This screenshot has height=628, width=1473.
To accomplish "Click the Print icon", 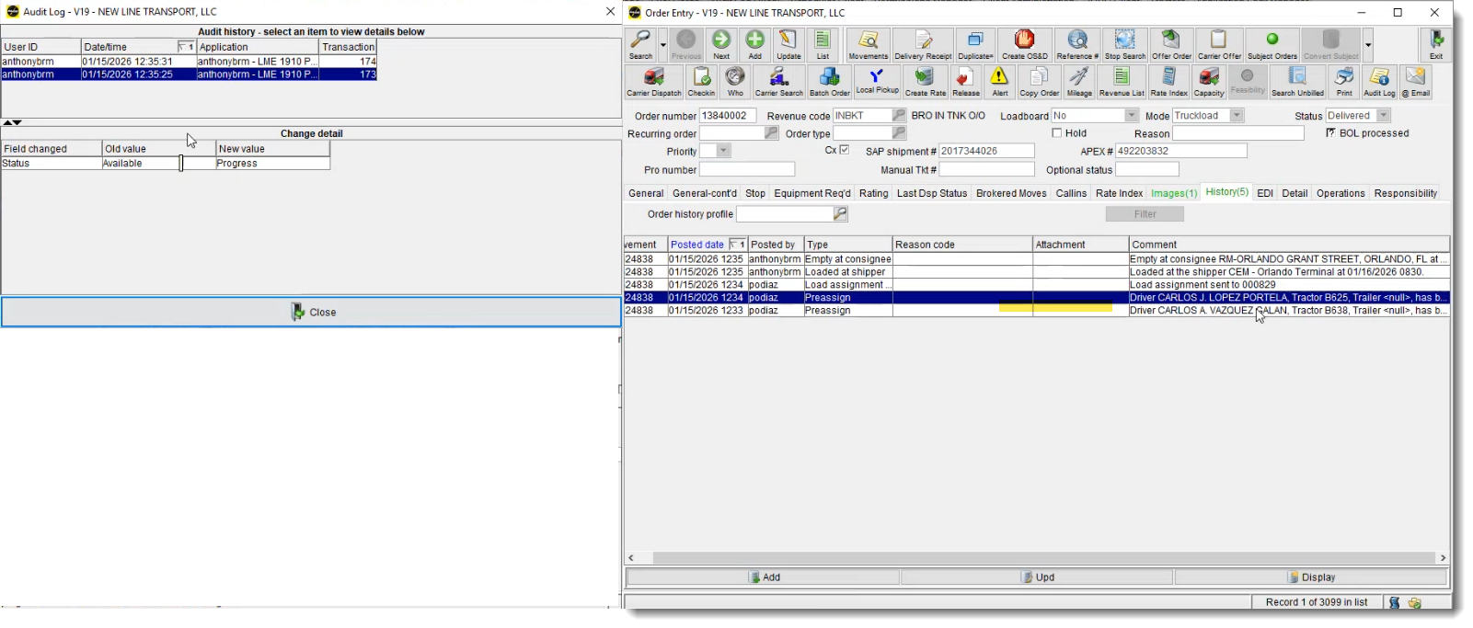I will (x=1344, y=81).
